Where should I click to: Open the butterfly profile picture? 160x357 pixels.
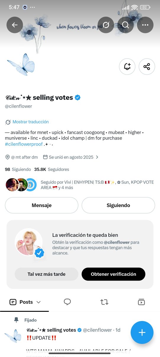[21, 64]
